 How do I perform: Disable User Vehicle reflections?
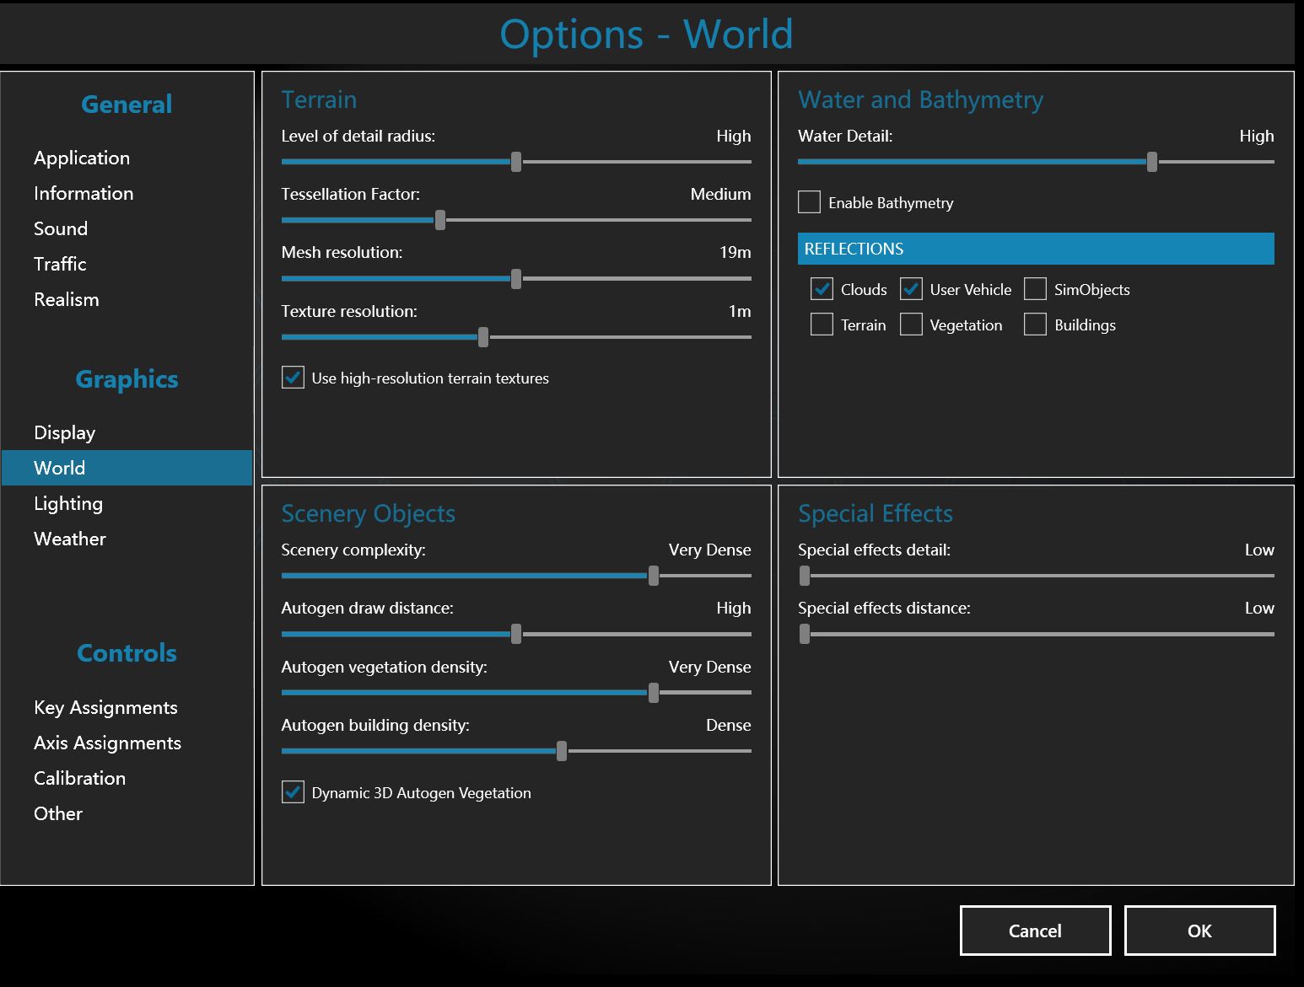(911, 289)
